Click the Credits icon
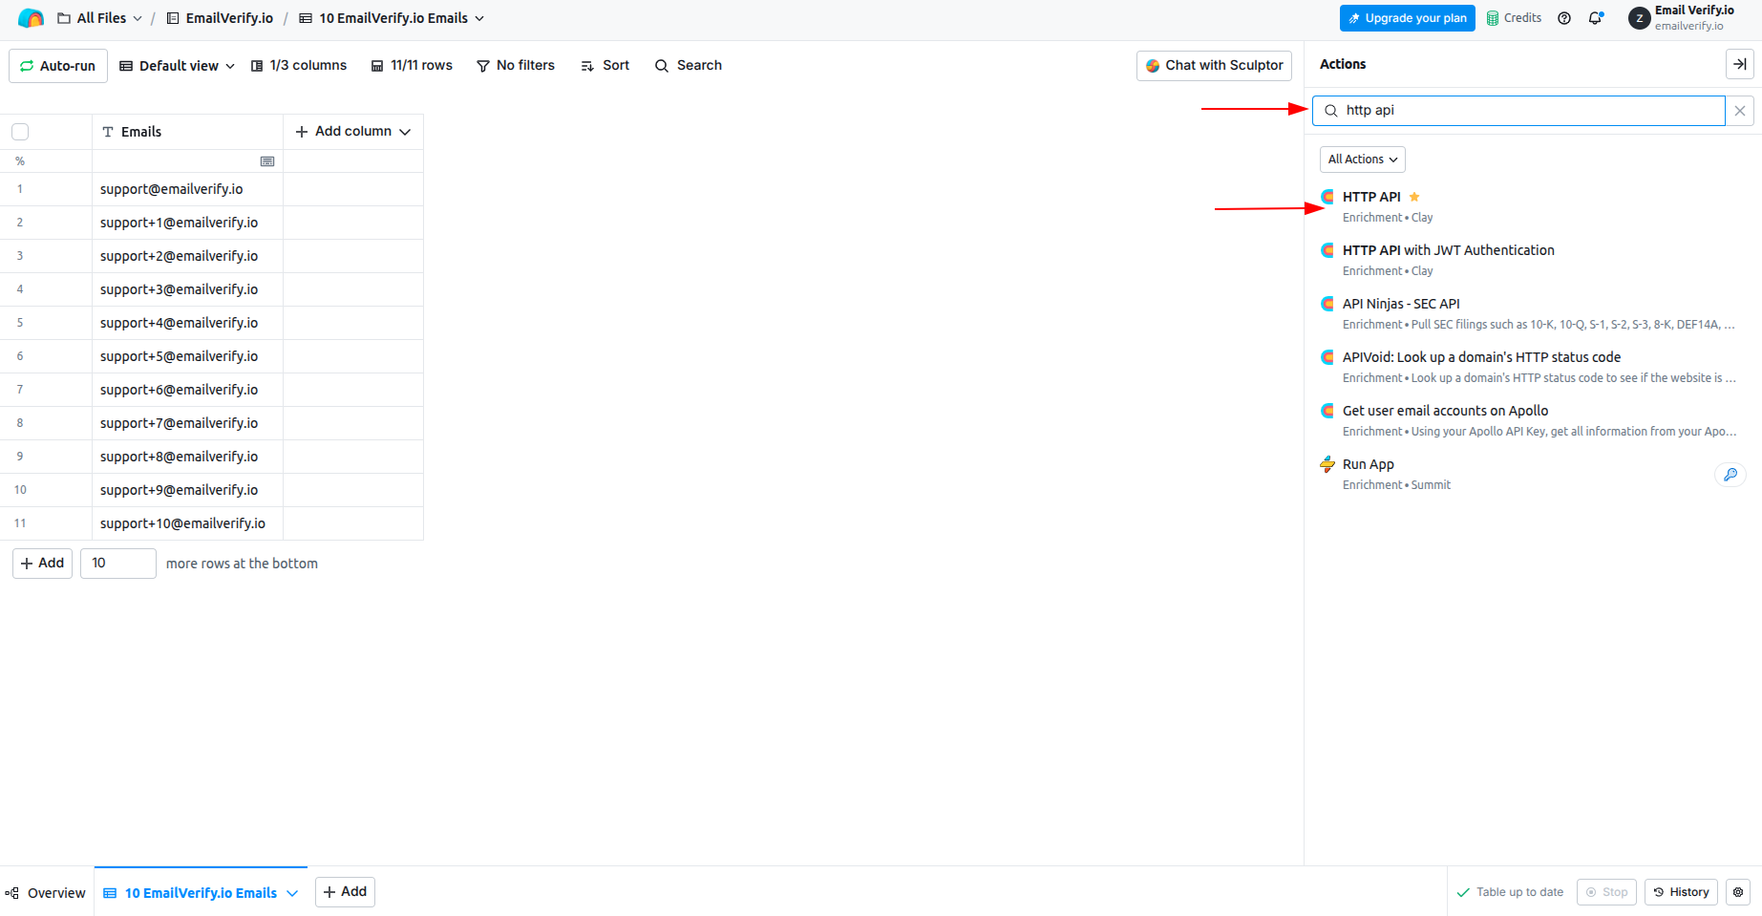This screenshot has width=1762, height=916. (x=1493, y=18)
